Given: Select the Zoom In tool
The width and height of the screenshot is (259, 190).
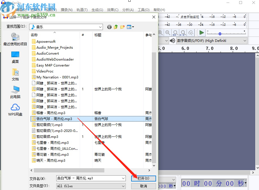Looking at the screenshot, I should pyautogui.click(x=160, y=33).
